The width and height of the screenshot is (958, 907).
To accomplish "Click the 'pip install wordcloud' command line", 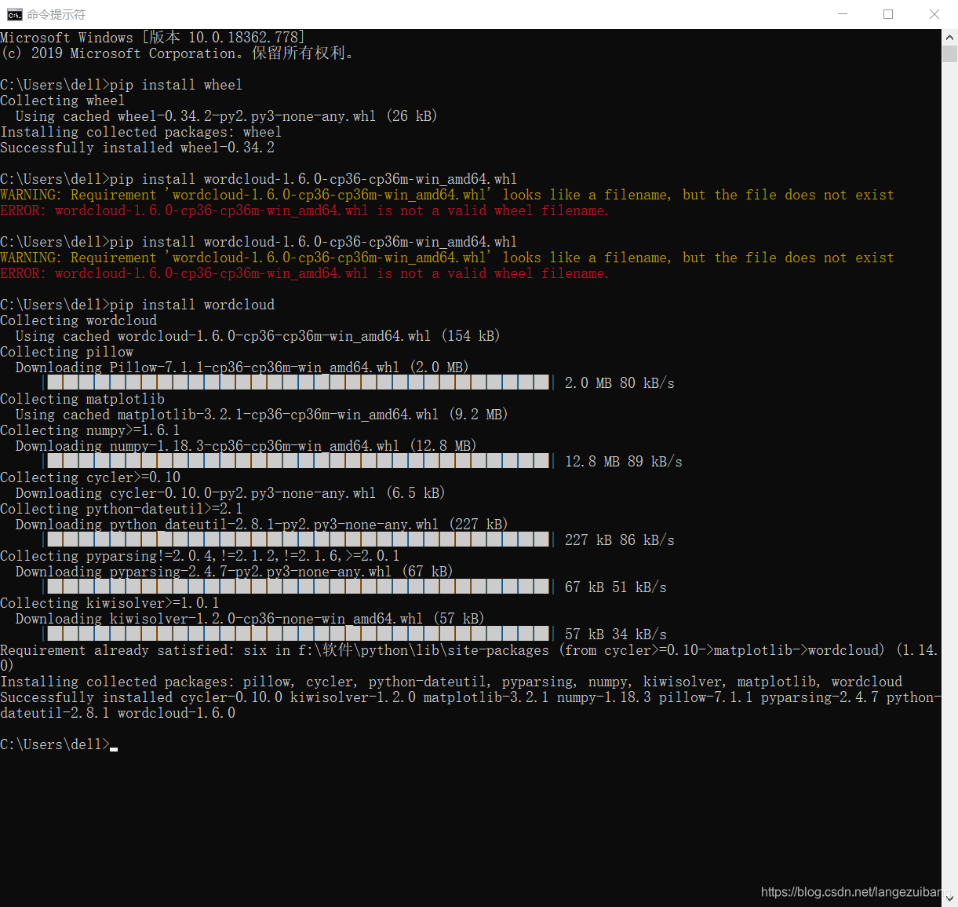I will pyautogui.click(x=137, y=305).
